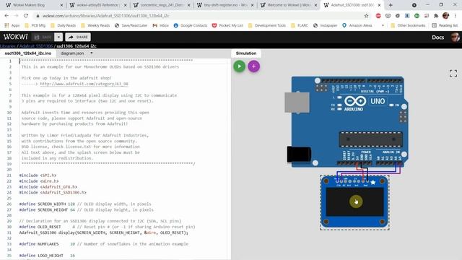Reload the current page
The width and height of the screenshot is (462, 260).
(x=26, y=16)
